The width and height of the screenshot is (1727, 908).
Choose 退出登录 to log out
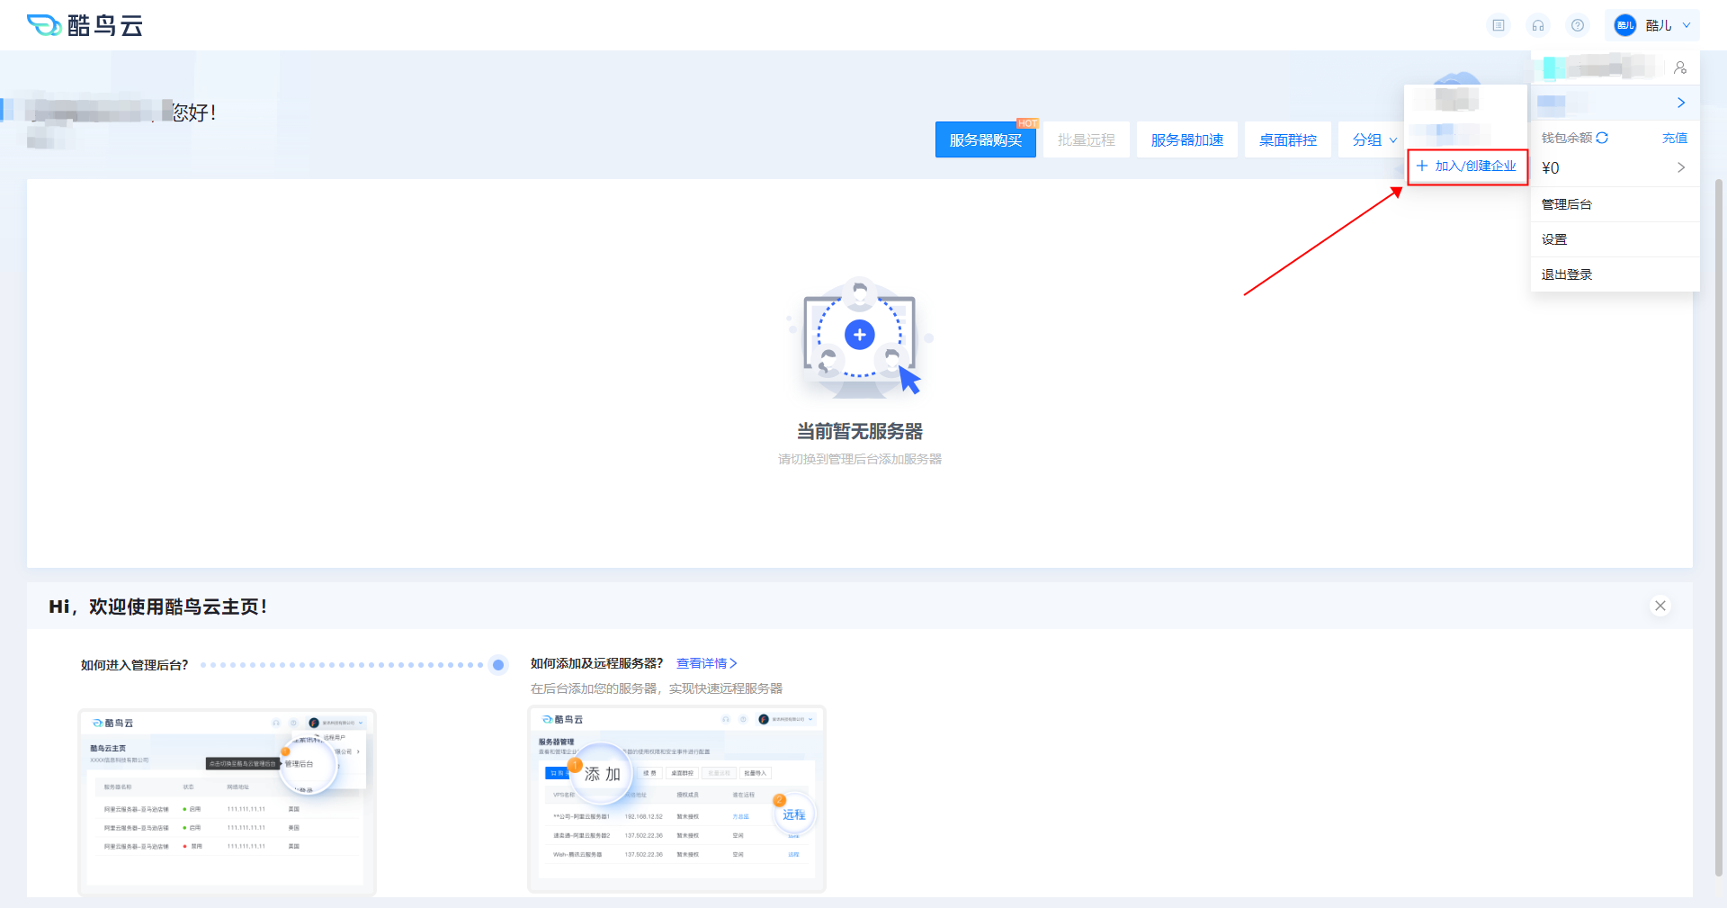click(x=1615, y=274)
